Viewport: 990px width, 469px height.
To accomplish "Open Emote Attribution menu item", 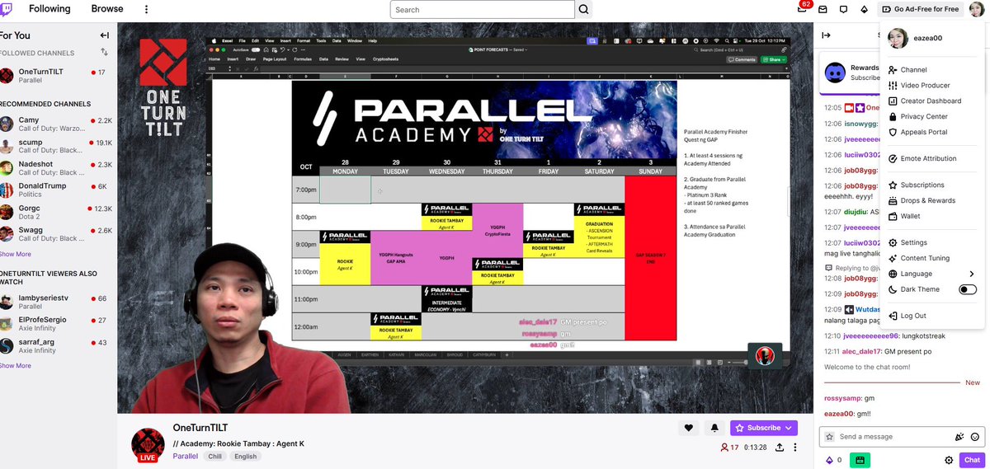I will pyautogui.click(x=931, y=159).
